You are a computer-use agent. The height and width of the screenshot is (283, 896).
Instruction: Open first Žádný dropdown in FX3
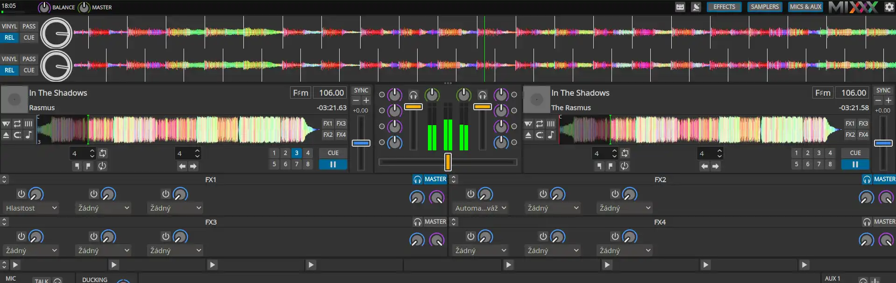pos(31,251)
